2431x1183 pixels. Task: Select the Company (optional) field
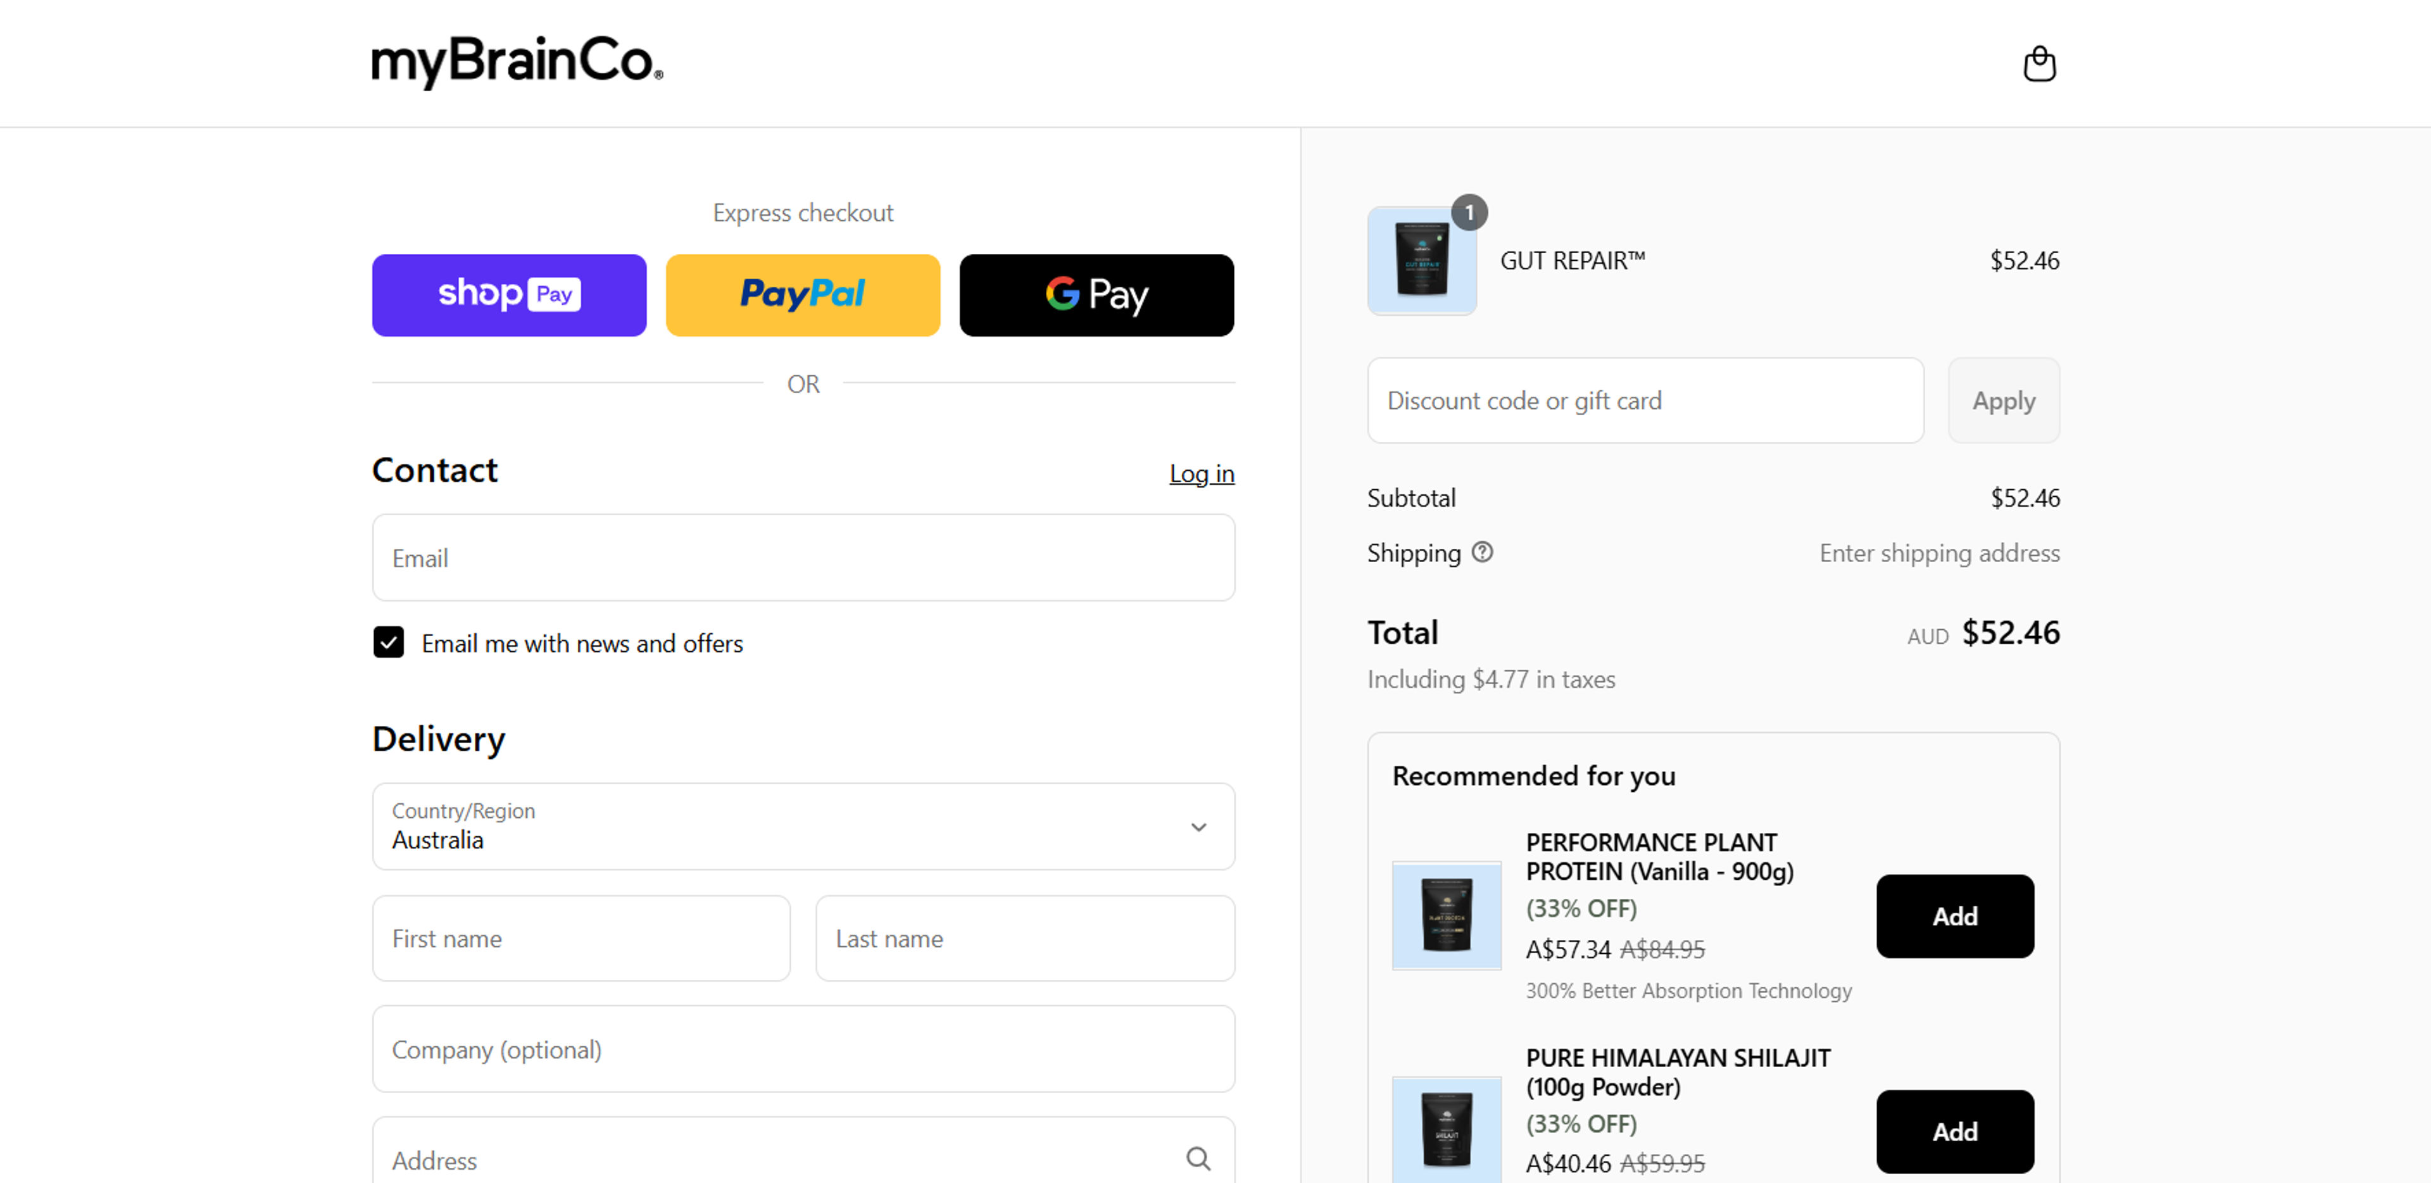pos(802,1049)
